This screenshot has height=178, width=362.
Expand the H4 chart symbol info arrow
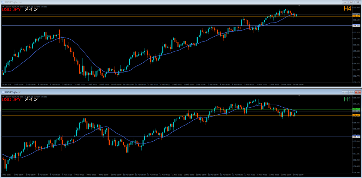click(x=3, y=7)
